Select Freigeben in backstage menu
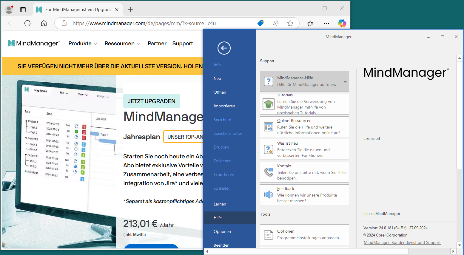This screenshot has height=255, width=464. 223,161
